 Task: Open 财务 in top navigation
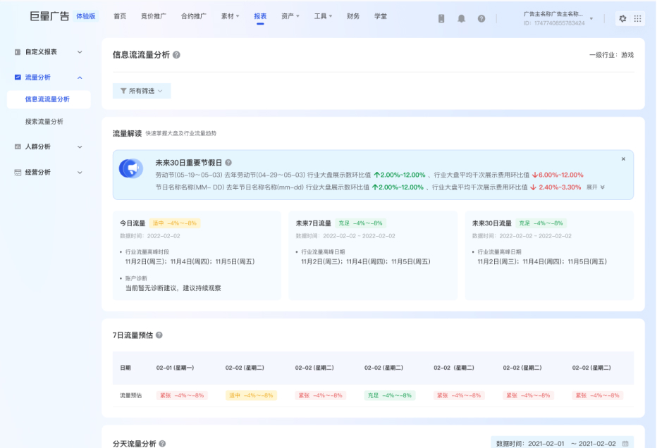353,16
